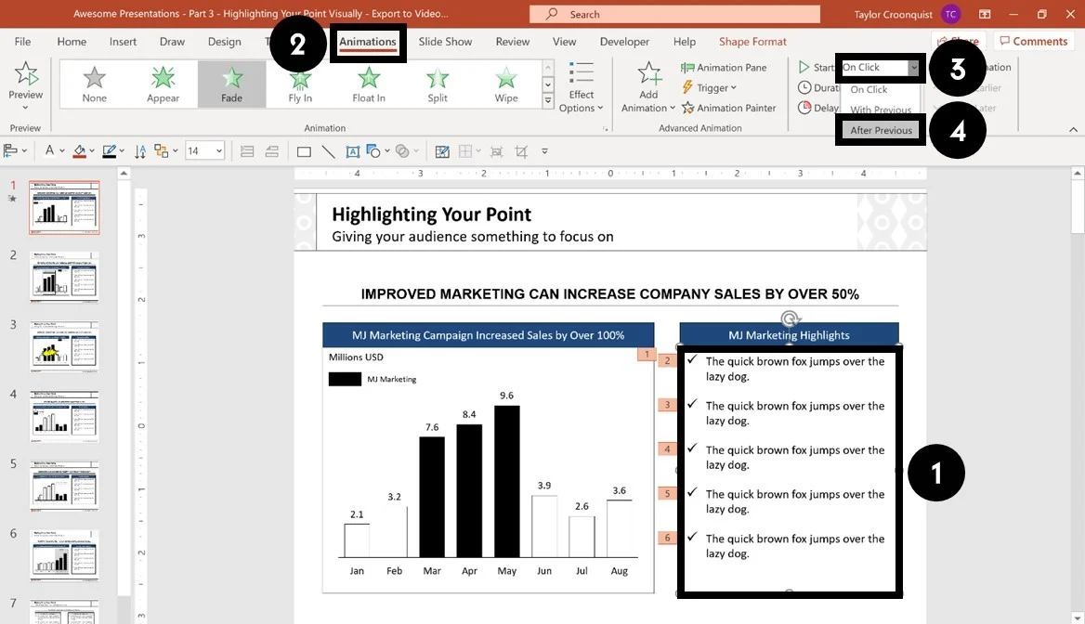
Task: Click the Text Direction icon
Action: point(140,150)
